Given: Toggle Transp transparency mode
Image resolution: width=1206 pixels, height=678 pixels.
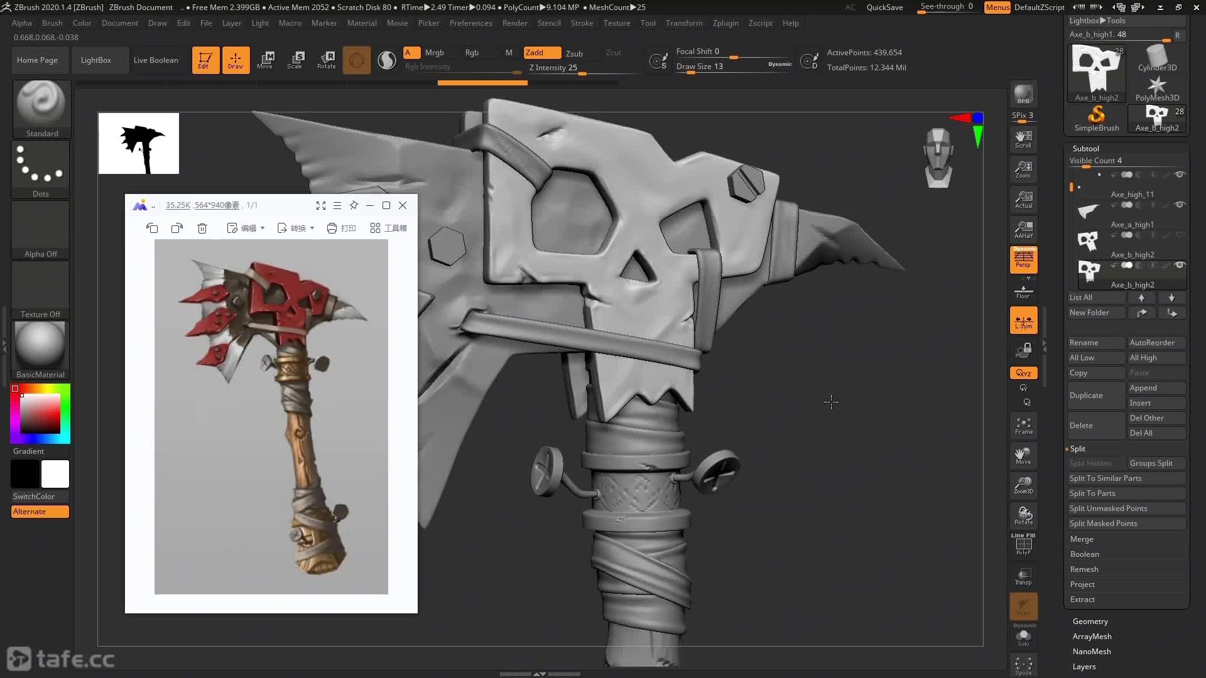Looking at the screenshot, I should tap(1023, 576).
